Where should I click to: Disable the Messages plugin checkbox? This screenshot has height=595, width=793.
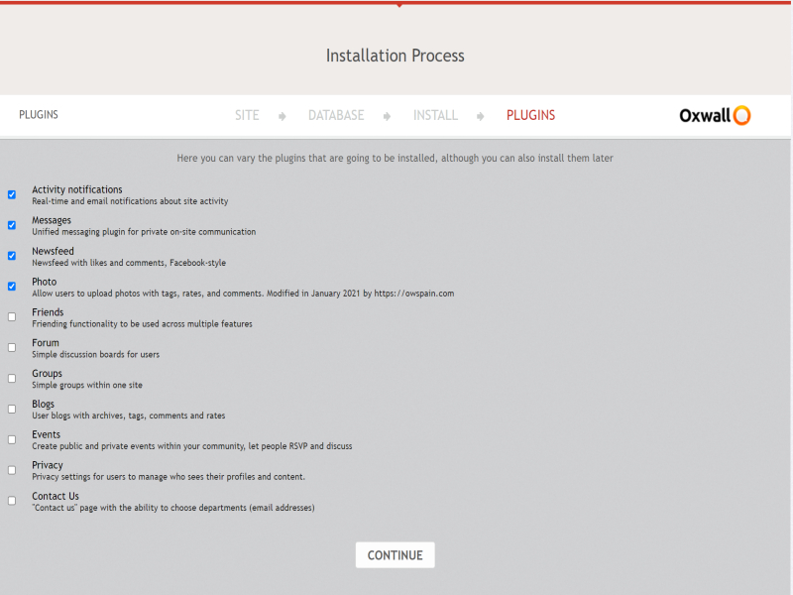coord(12,225)
